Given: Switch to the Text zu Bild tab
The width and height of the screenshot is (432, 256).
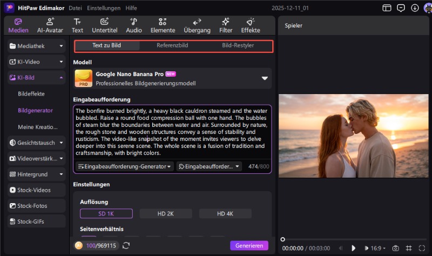Looking at the screenshot, I should 107,45.
